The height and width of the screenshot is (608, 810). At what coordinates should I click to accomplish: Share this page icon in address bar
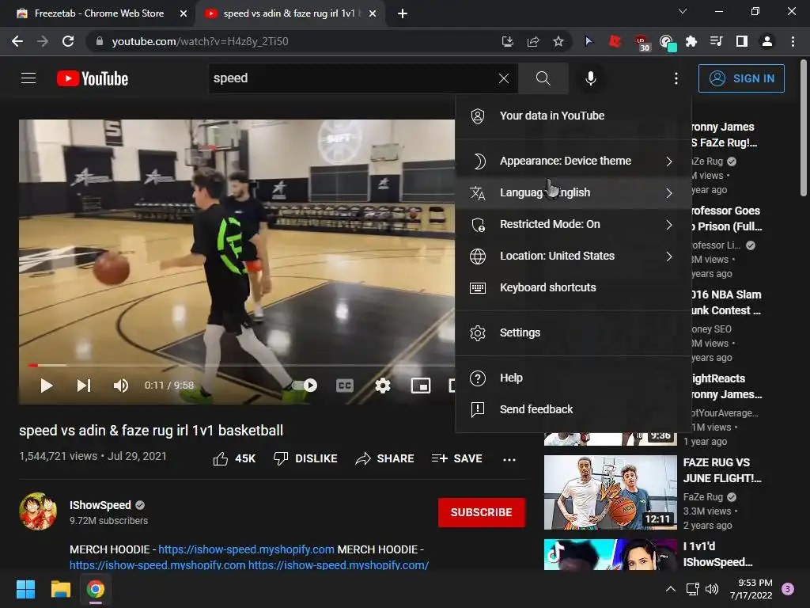(533, 41)
